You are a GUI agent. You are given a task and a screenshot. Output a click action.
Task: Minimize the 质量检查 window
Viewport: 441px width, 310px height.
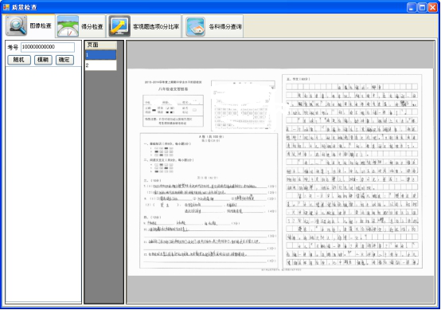click(x=412, y=7)
